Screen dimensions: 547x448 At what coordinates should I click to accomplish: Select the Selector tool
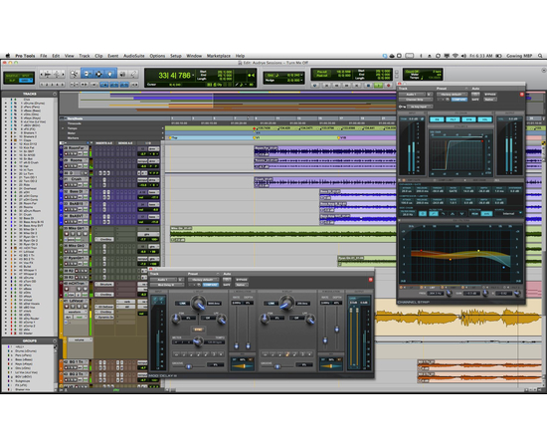tap(98, 74)
